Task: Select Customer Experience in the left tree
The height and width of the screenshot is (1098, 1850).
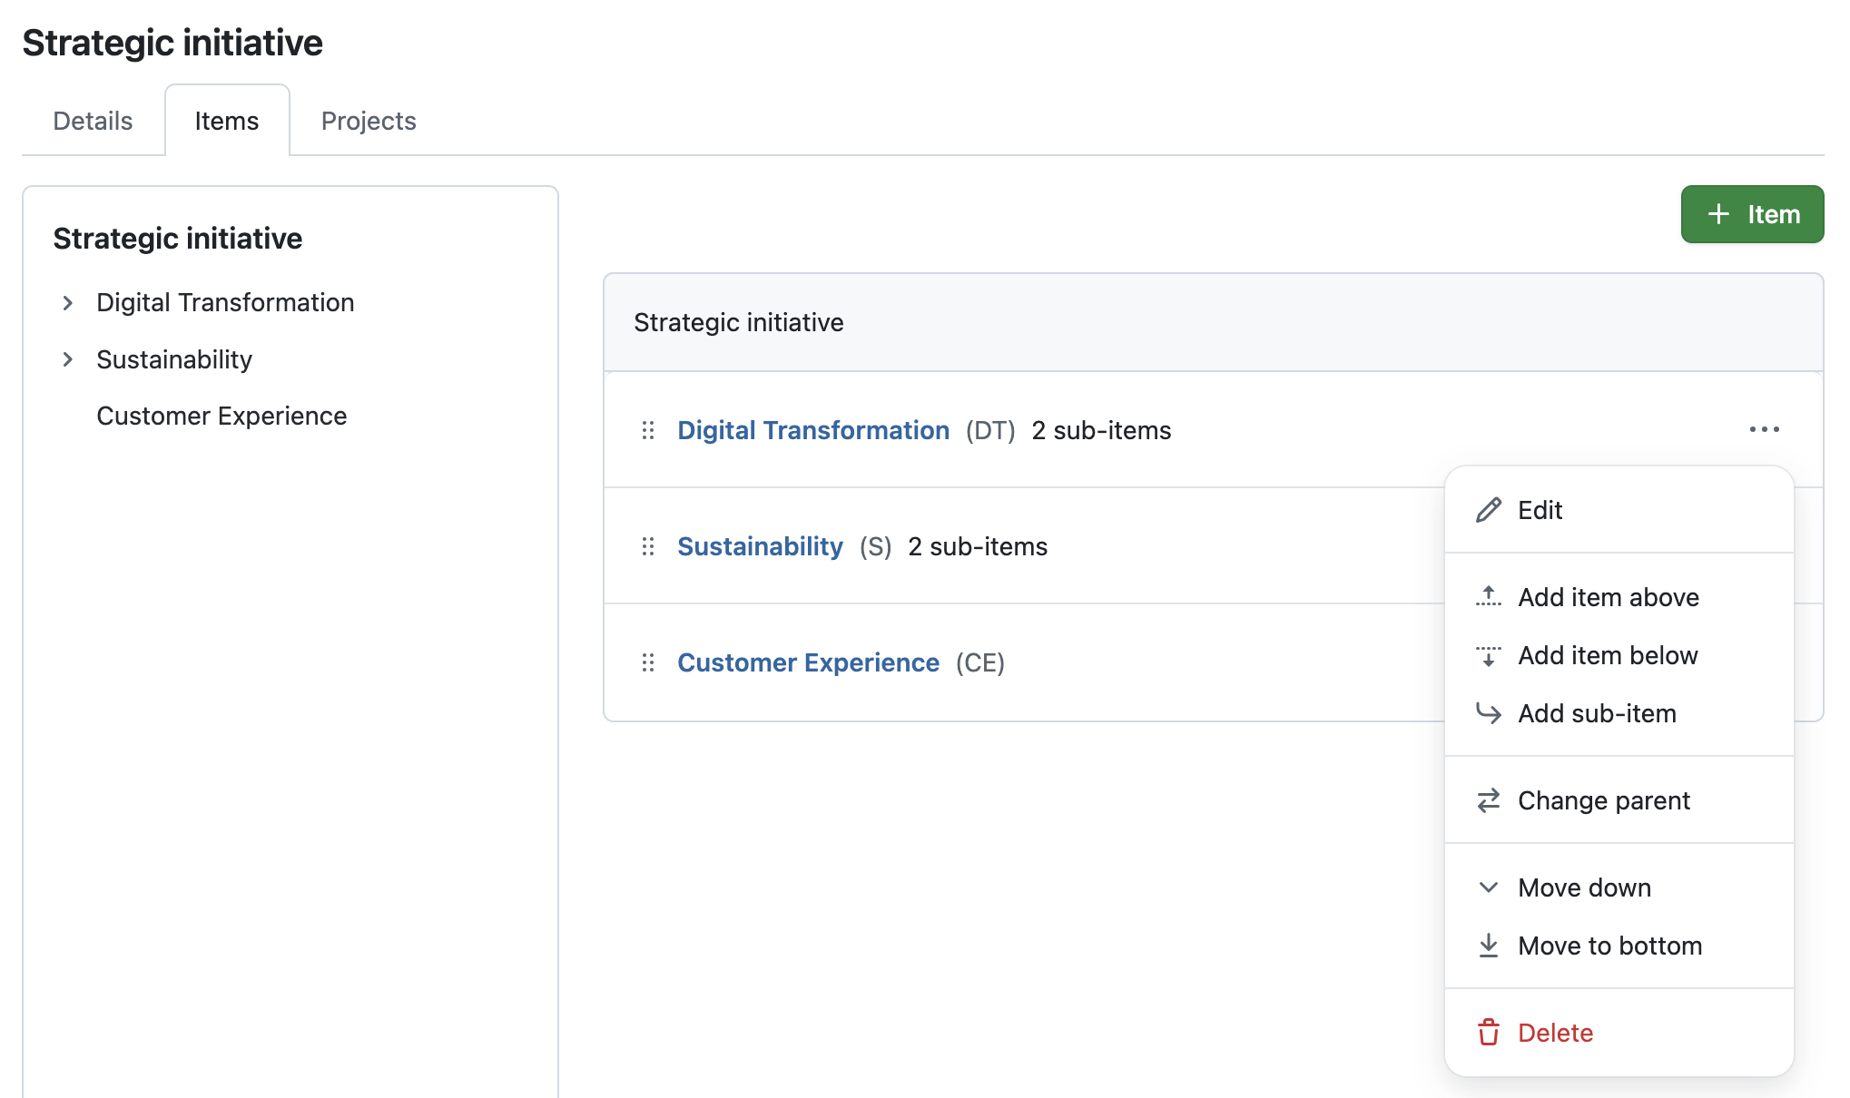Action: 221,416
